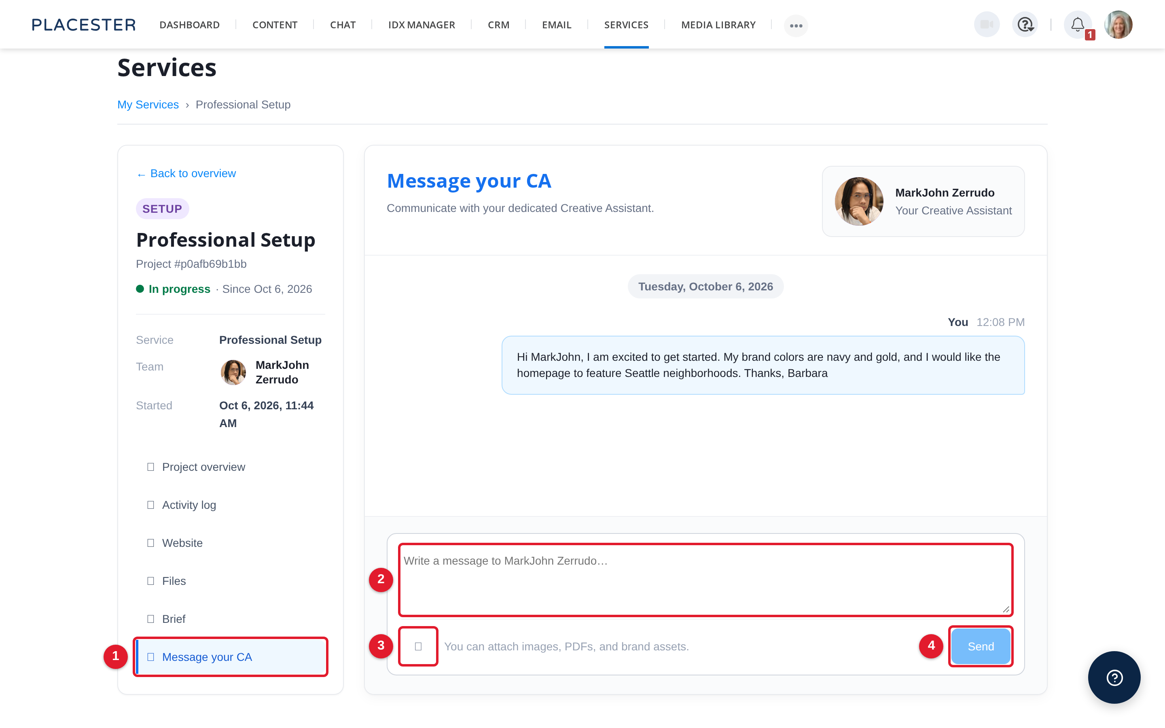Click the floating help button
The height and width of the screenshot is (728, 1165).
click(1114, 677)
